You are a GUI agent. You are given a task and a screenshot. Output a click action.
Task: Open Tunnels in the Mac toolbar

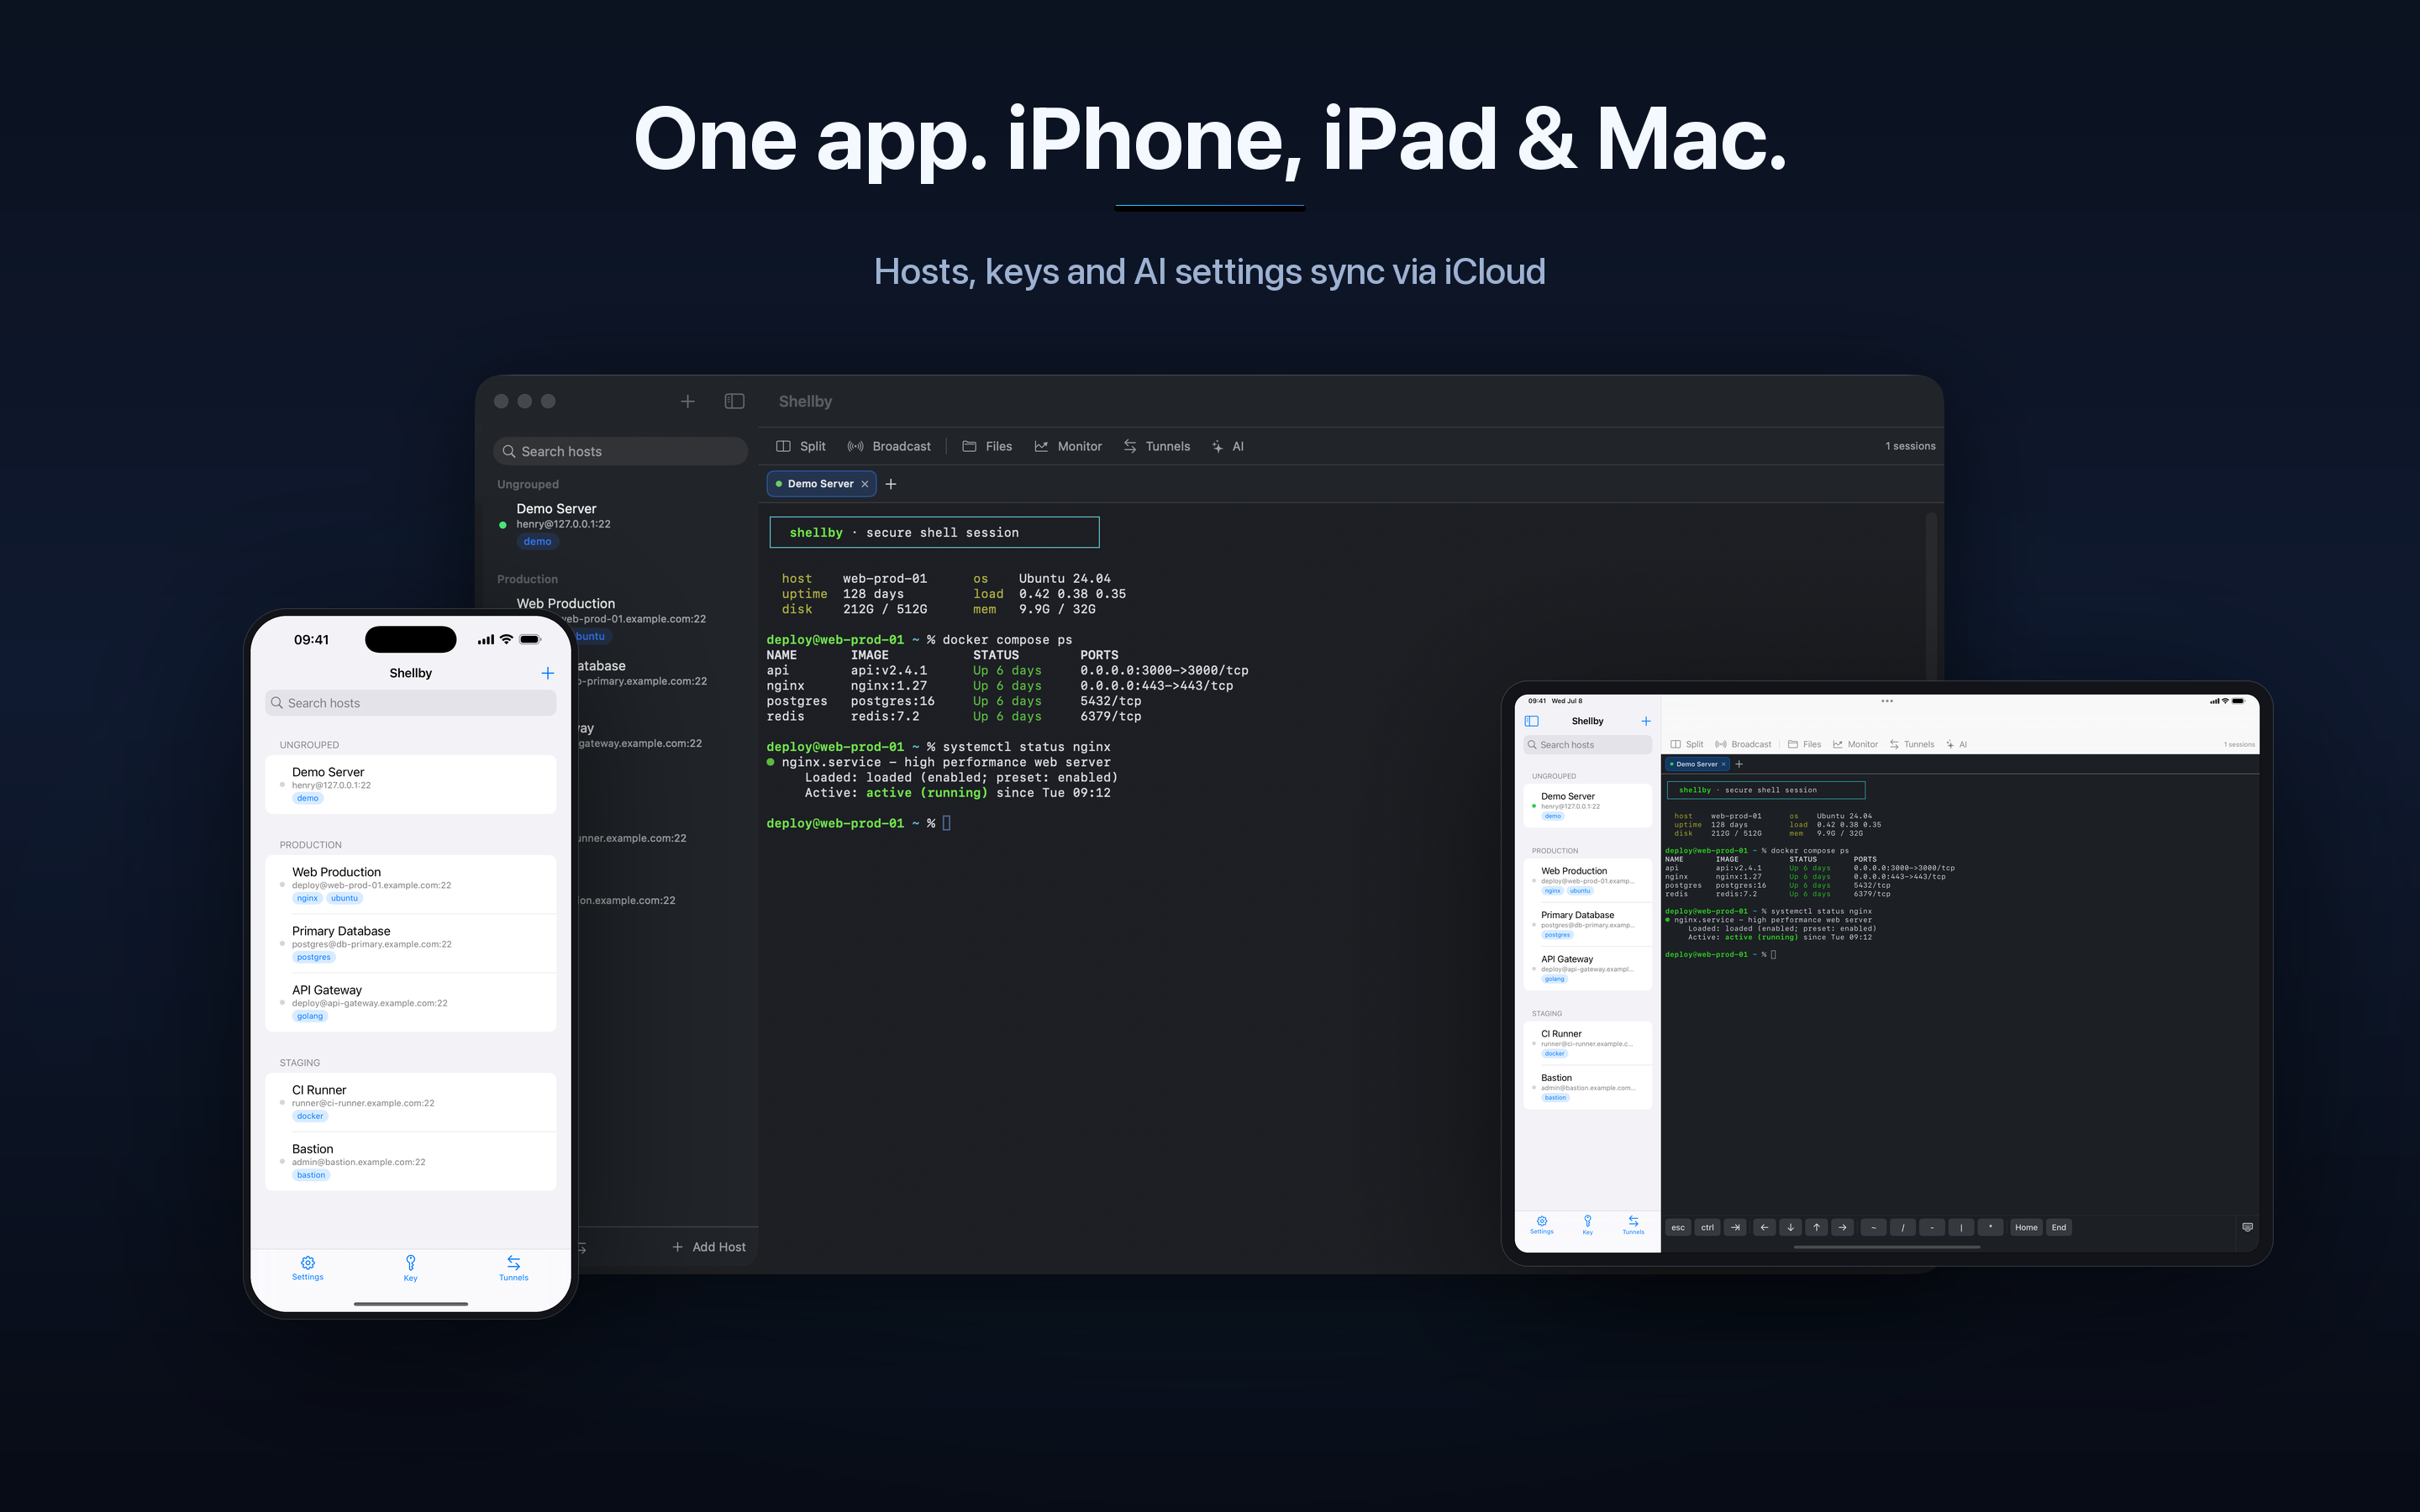(1157, 446)
